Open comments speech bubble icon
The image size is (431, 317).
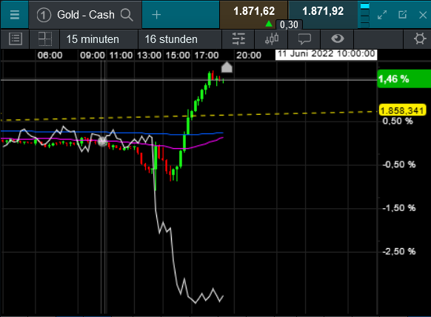point(304,39)
